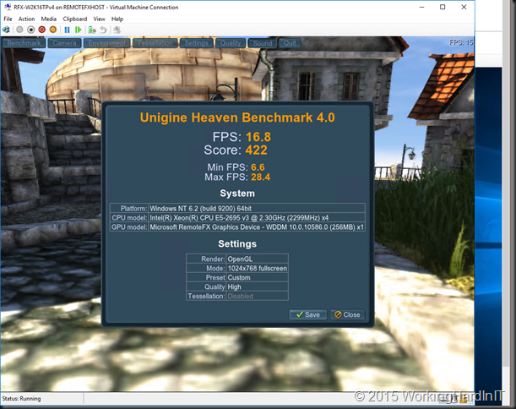Viewport: 516px width, 409px height.
Task: Click the Min FPS value 6.6
Action: pos(258,167)
